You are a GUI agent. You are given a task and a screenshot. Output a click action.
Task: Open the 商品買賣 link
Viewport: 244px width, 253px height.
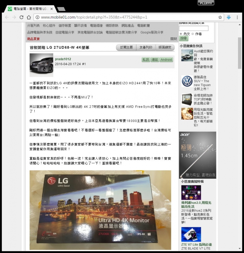pyautogui.click(x=33, y=39)
